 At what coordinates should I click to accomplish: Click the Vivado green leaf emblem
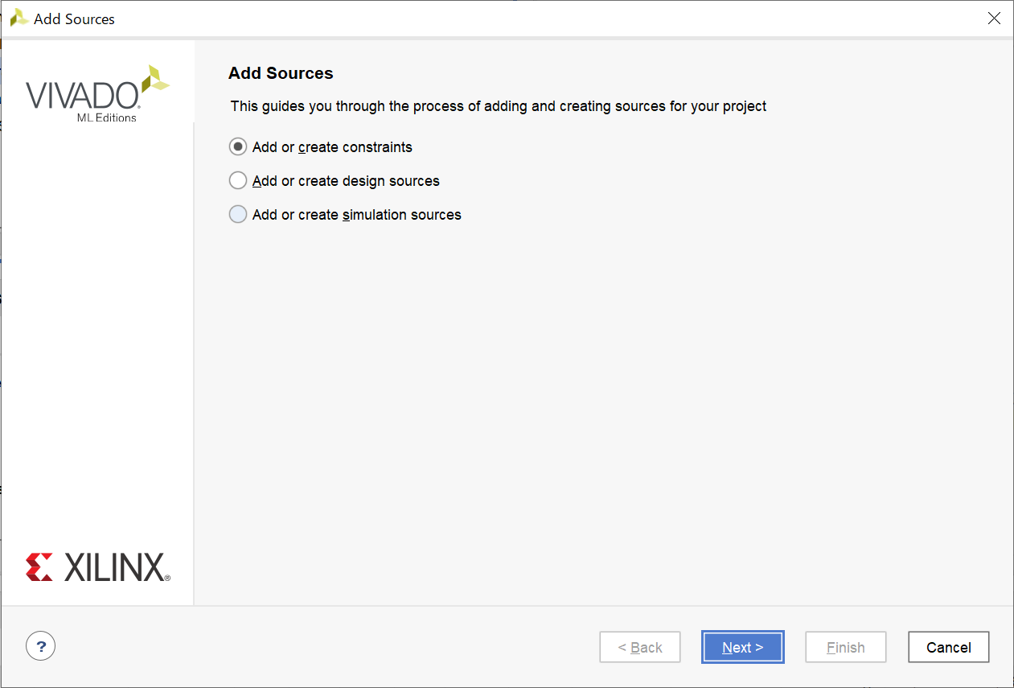point(154,80)
